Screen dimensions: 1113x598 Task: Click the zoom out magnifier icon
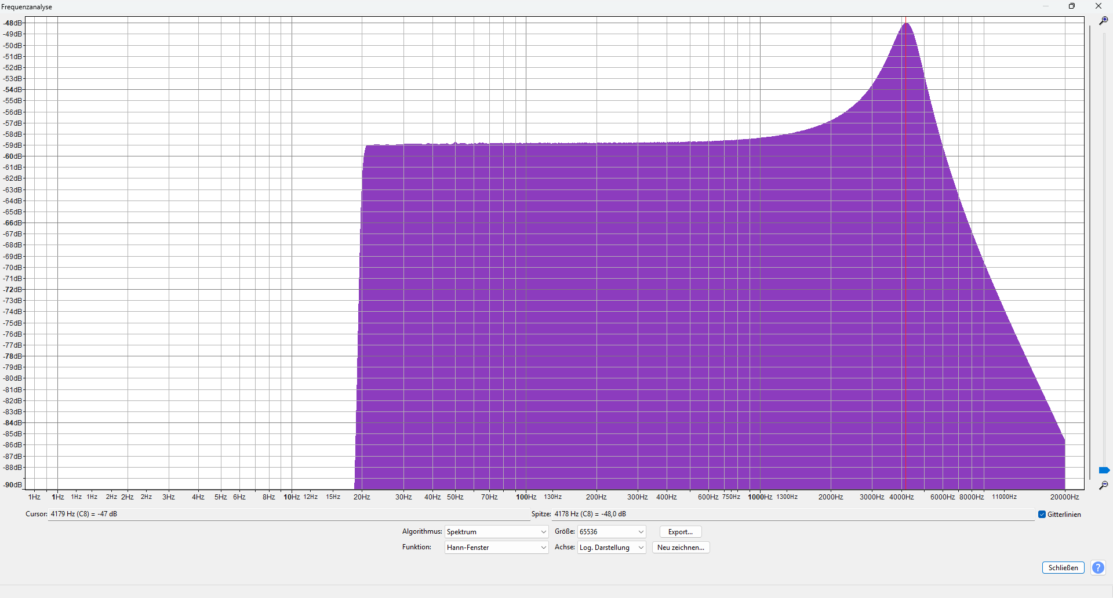click(1104, 485)
